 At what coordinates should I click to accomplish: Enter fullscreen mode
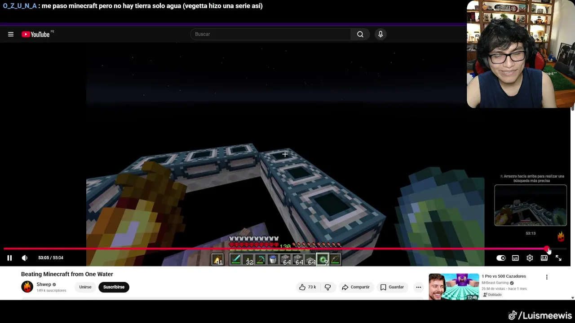558,258
